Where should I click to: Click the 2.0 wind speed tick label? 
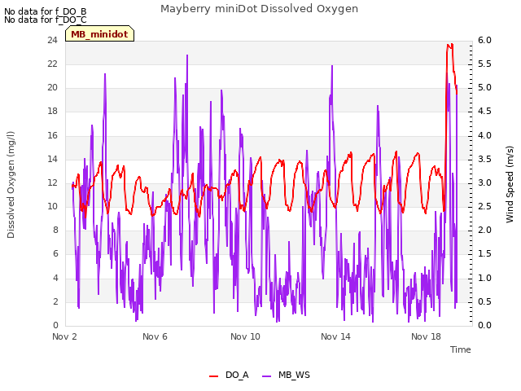pyautogui.click(x=484, y=230)
